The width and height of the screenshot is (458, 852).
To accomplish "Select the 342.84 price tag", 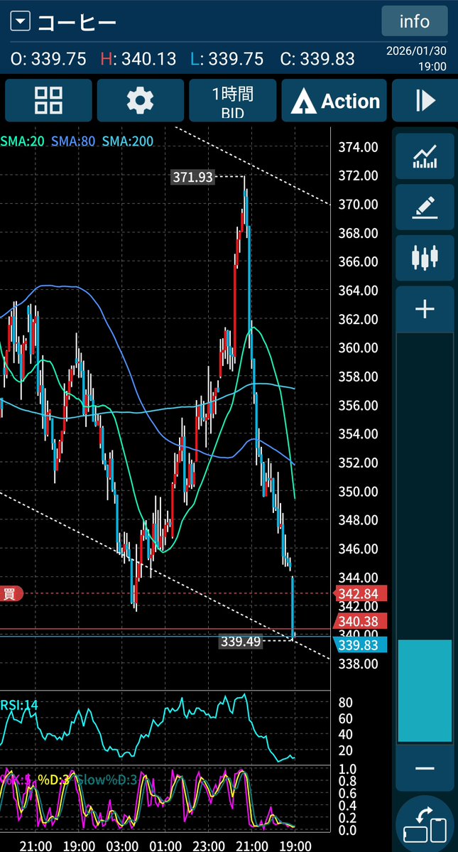I will [x=361, y=593].
